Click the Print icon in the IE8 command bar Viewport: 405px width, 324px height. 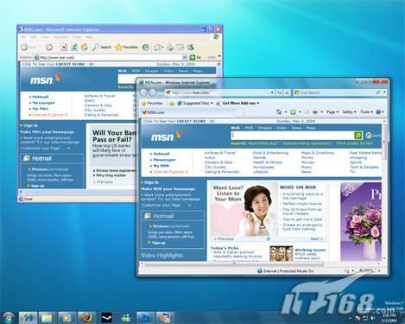click(315, 111)
